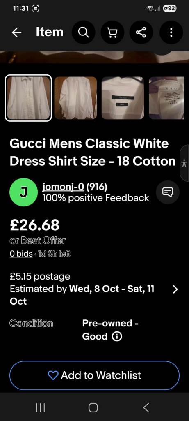Tap the seller avatar J
Viewport: 189px width, 421px height.
click(23, 192)
